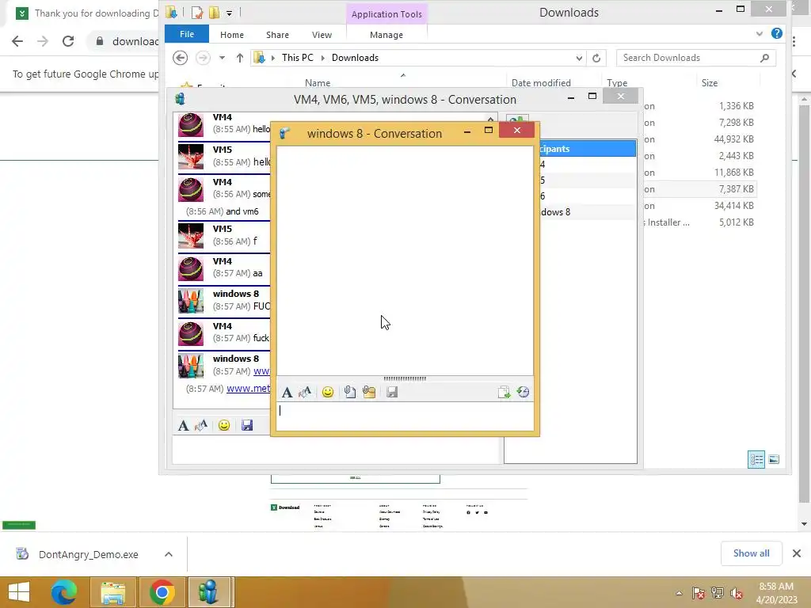Viewport: 811px width, 608px height.
Task: Open the www.met link in group chat
Action: click(248, 389)
